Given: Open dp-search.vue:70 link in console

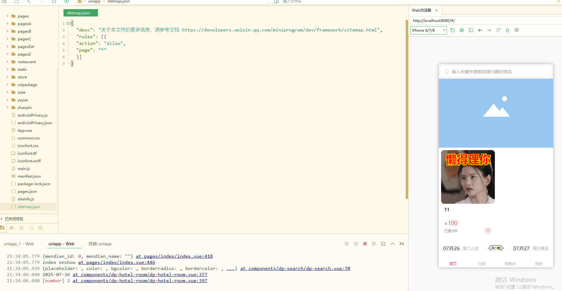Looking at the screenshot, I should pos(295,268).
